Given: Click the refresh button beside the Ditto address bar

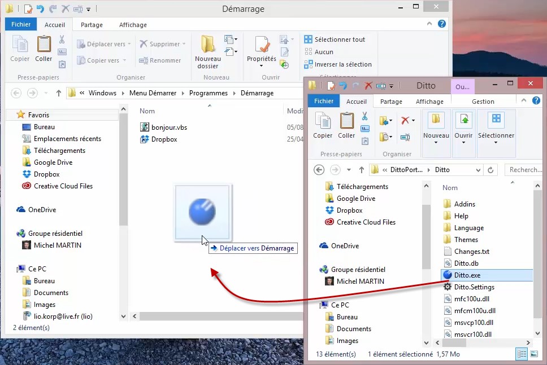Looking at the screenshot, I should point(490,170).
